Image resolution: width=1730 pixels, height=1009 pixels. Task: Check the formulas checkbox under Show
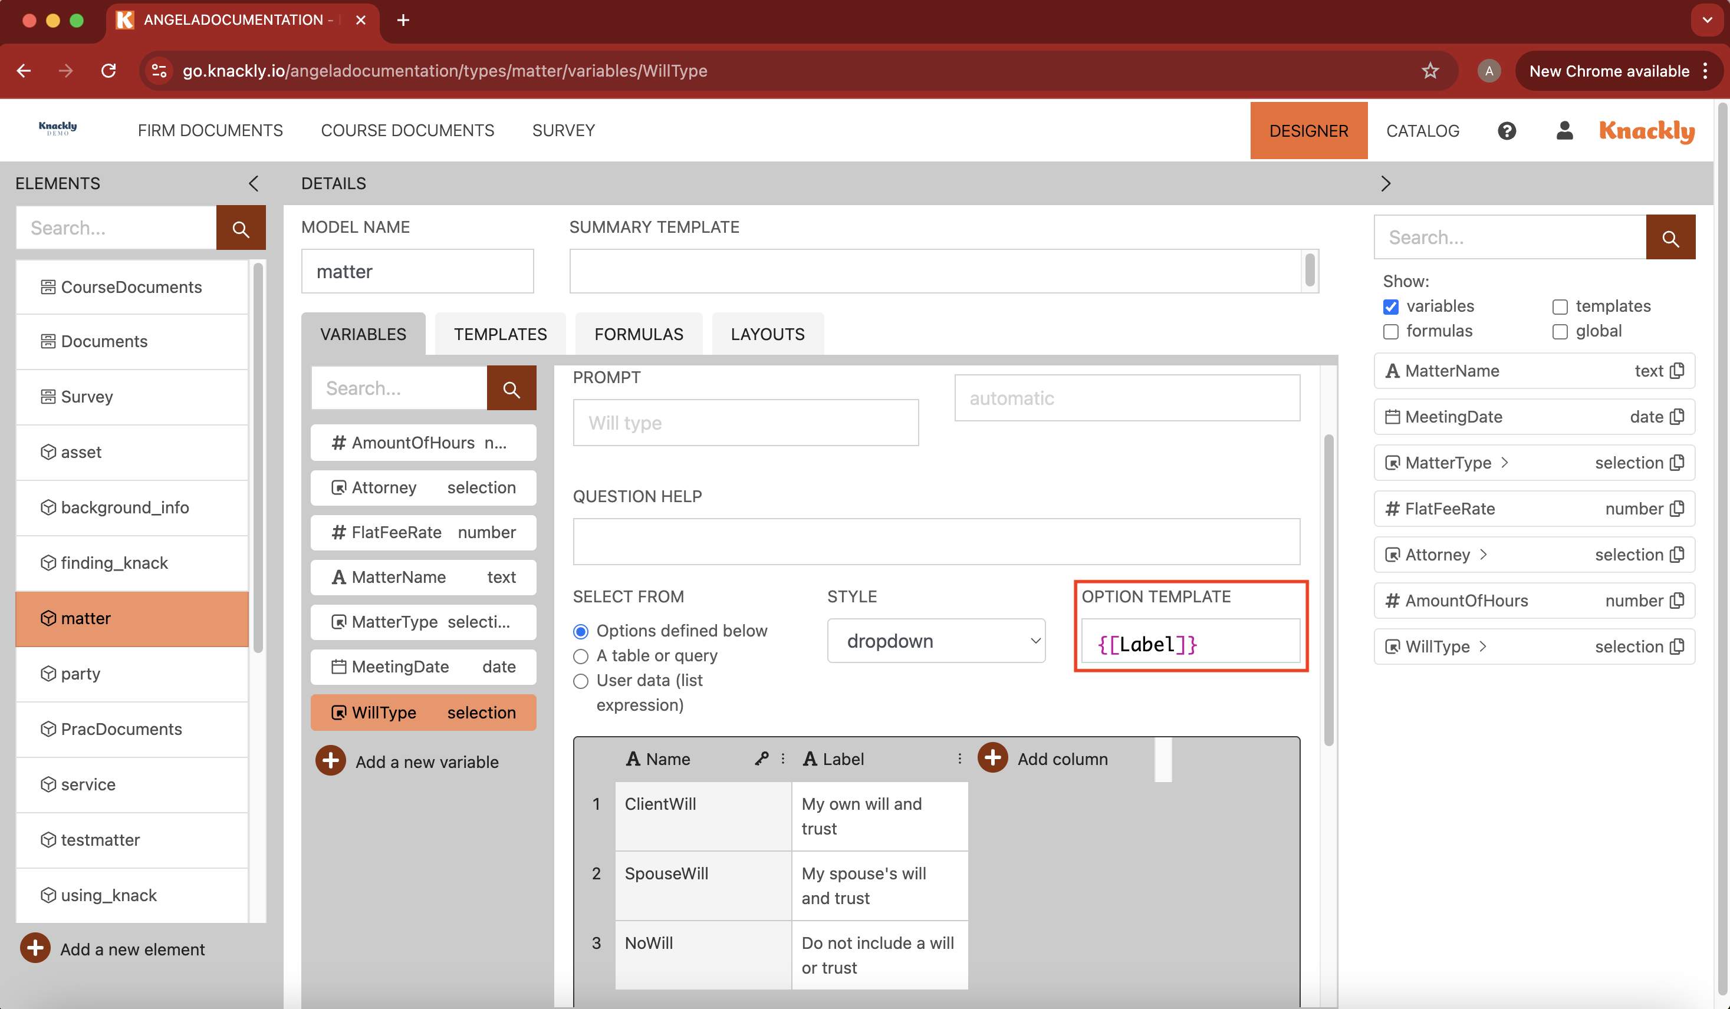click(x=1392, y=332)
